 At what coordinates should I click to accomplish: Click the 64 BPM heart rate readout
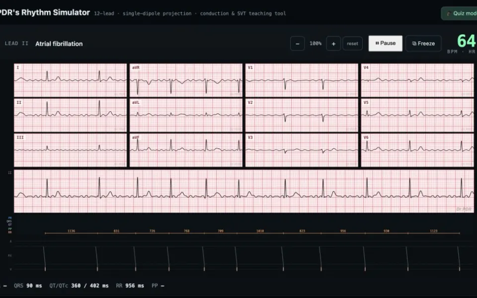pos(466,41)
